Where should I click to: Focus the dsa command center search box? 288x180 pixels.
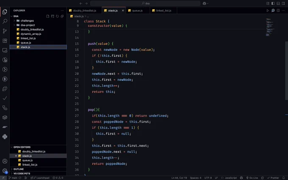(x=145, y=3)
